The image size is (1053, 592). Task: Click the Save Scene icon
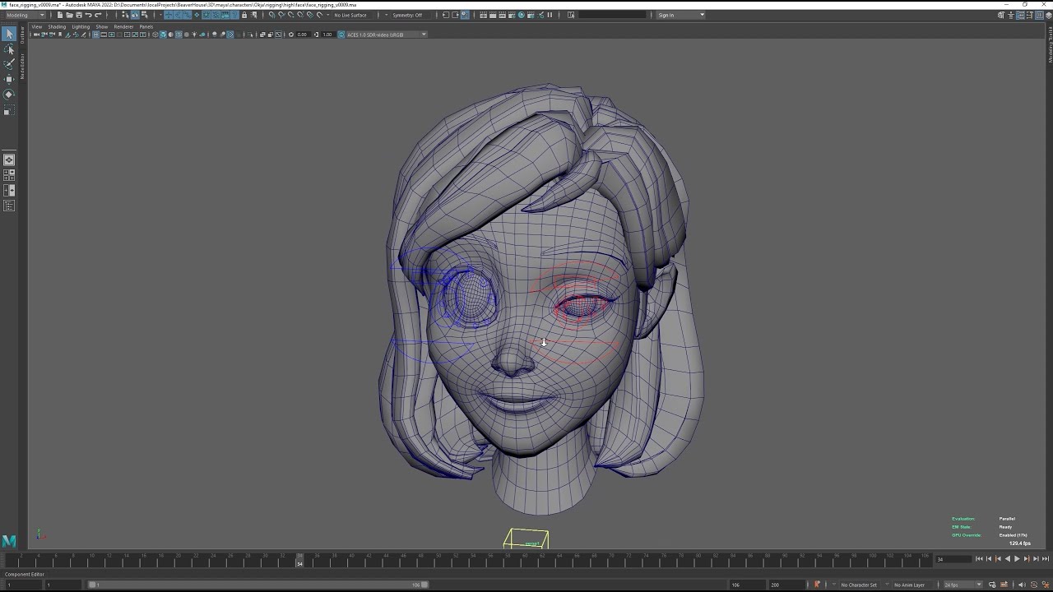pos(78,15)
